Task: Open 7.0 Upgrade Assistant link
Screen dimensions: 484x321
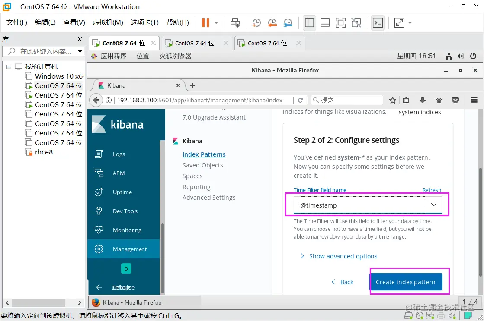Action: [214, 117]
